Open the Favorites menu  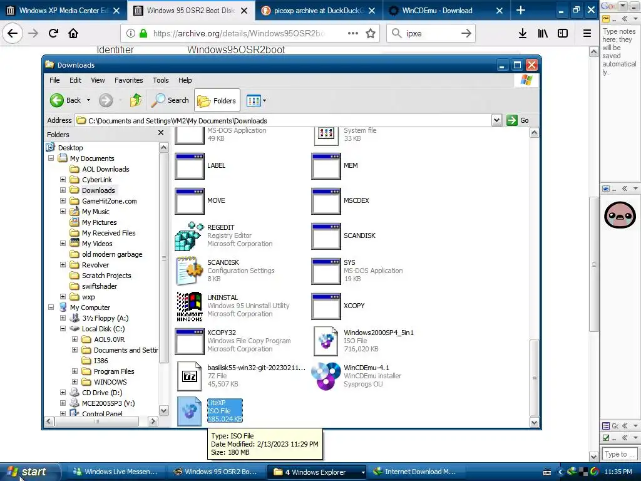[x=129, y=80]
